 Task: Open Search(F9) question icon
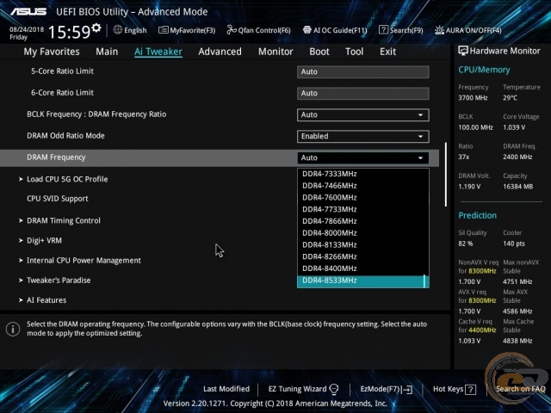pos(383,30)
